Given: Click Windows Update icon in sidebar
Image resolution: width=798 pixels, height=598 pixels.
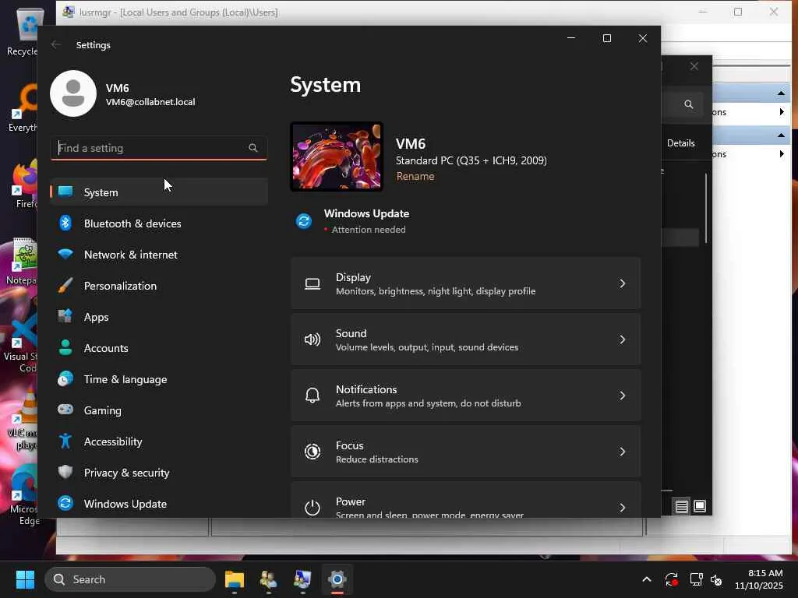Looking at the screenshot, I should tap(65, 503).
